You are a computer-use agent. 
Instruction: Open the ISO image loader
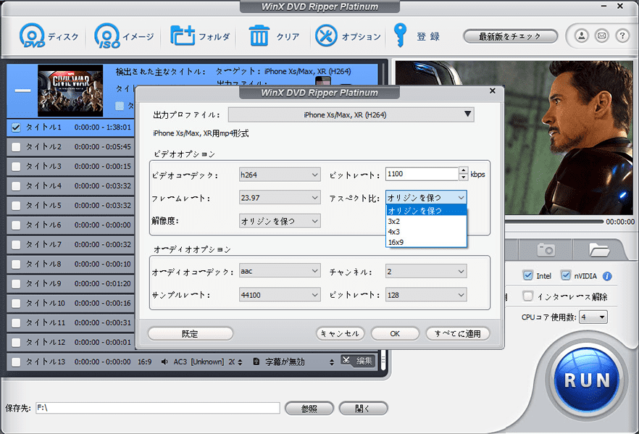107,36
